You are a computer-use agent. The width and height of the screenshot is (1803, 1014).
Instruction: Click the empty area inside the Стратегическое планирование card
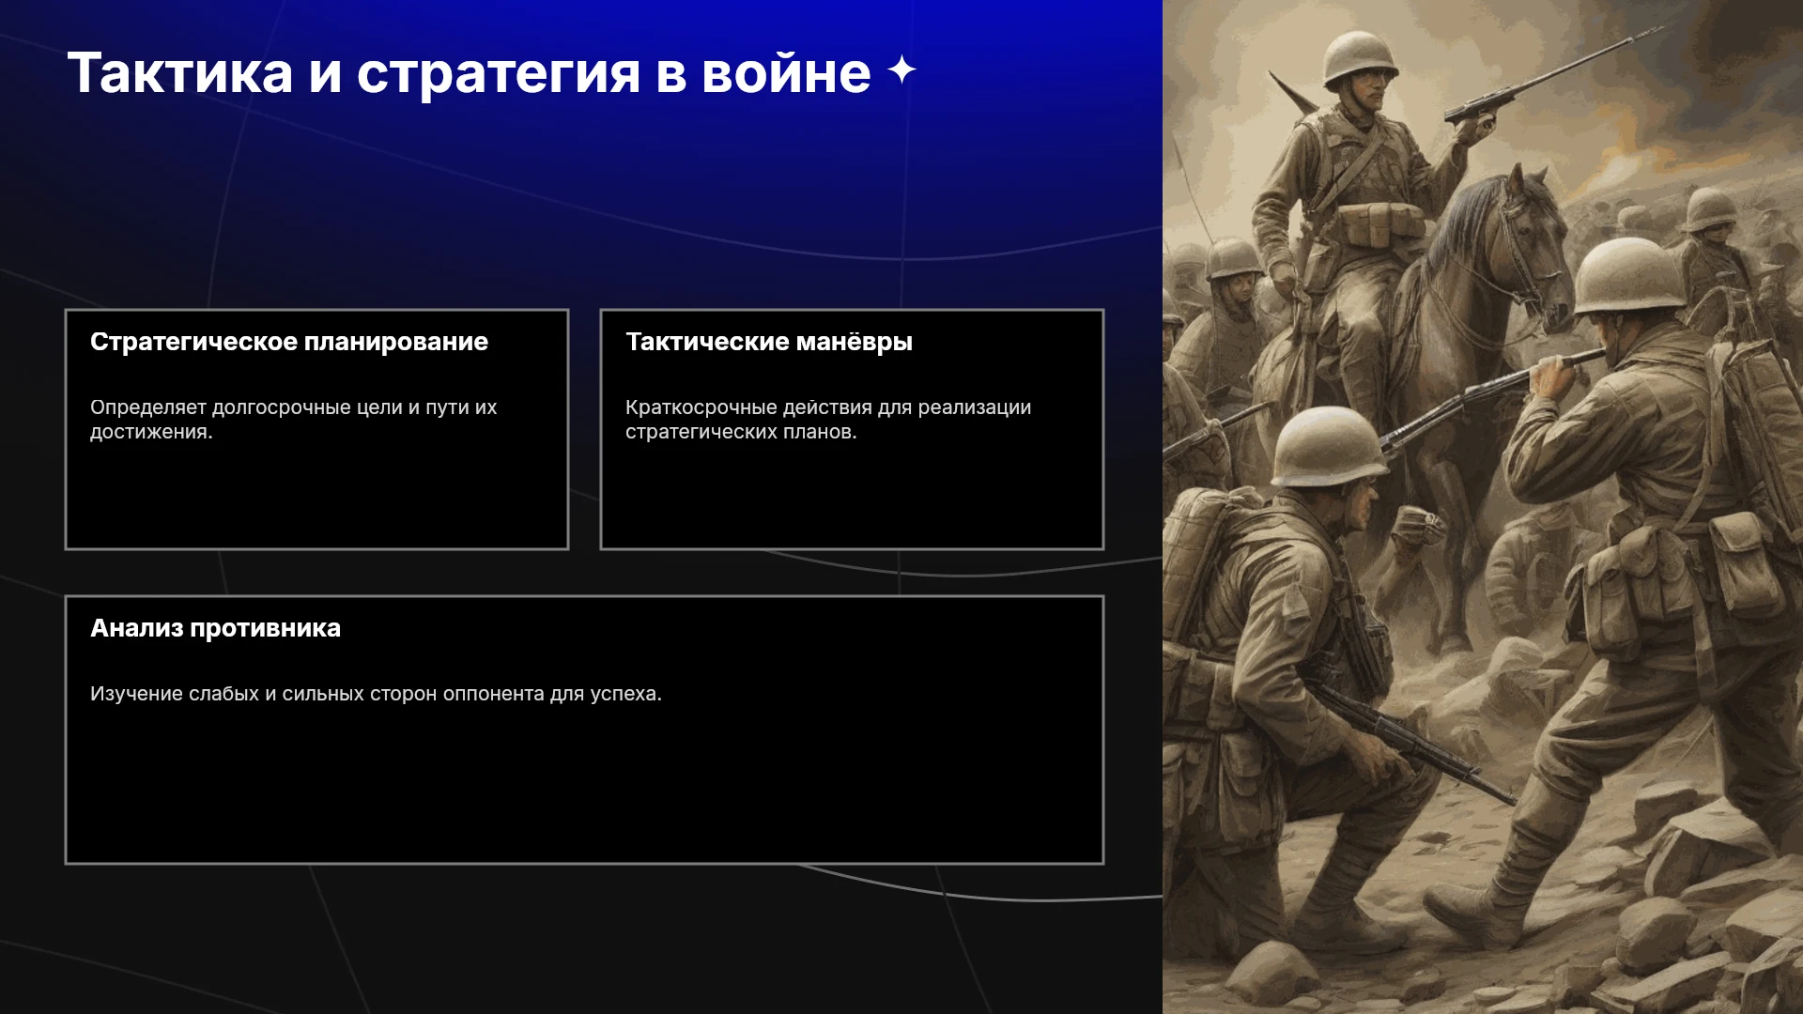(316, 498)
